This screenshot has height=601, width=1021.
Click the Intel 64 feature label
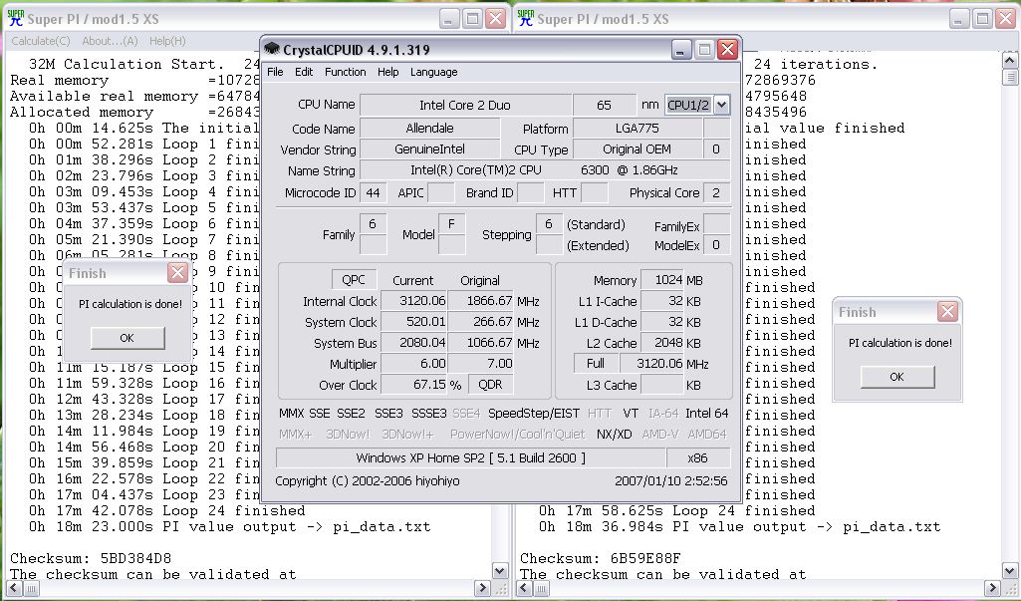click(x=707, y=414)
